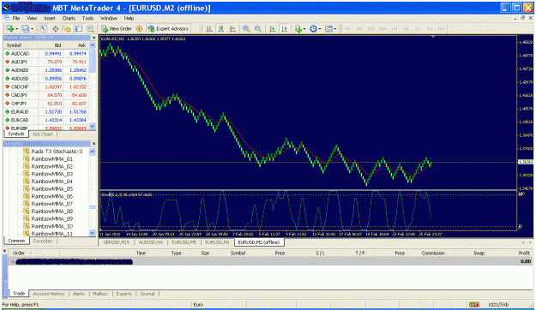Viewport: 536px width, 310px height.
Task: Open dropdown arrow beside Templates icon
Action: point(335,29)
